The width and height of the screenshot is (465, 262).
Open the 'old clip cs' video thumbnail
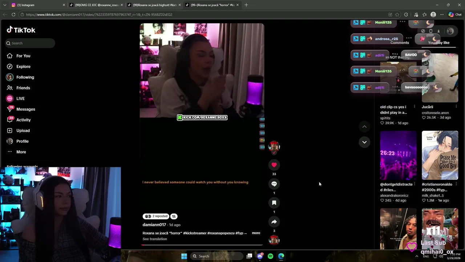398,78
